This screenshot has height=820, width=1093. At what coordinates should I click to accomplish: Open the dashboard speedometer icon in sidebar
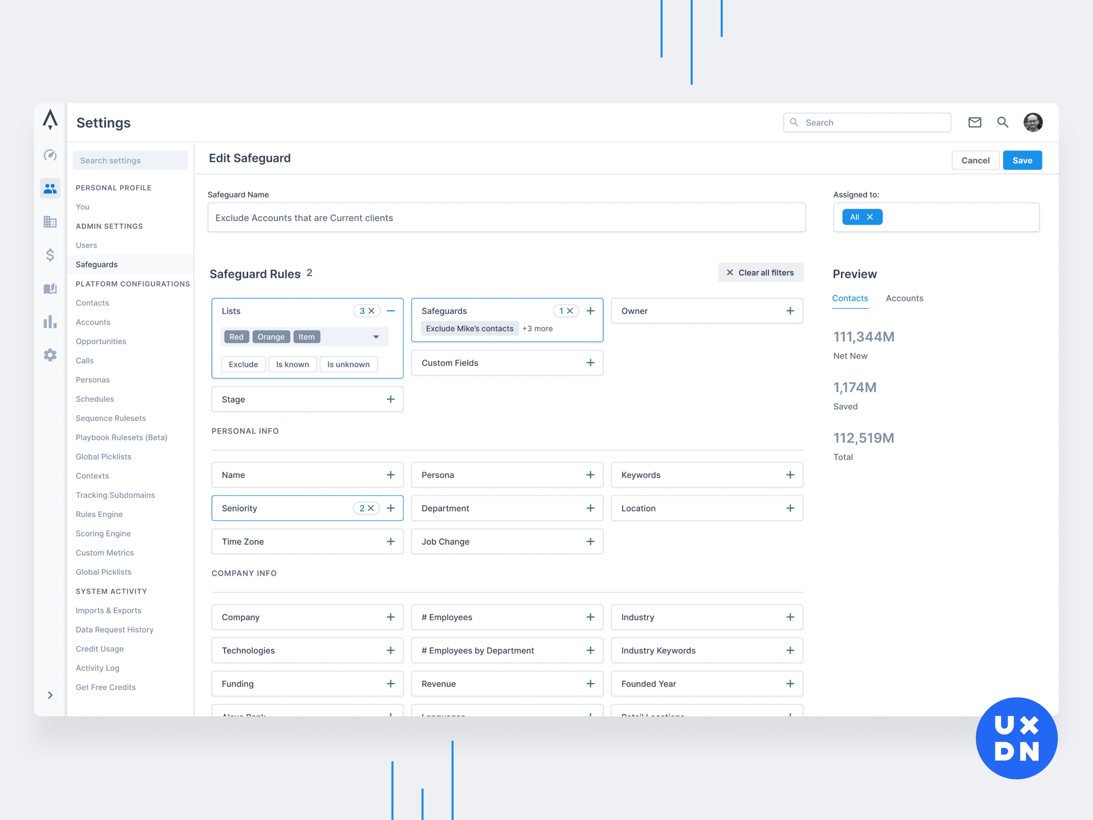coord(50,155)
